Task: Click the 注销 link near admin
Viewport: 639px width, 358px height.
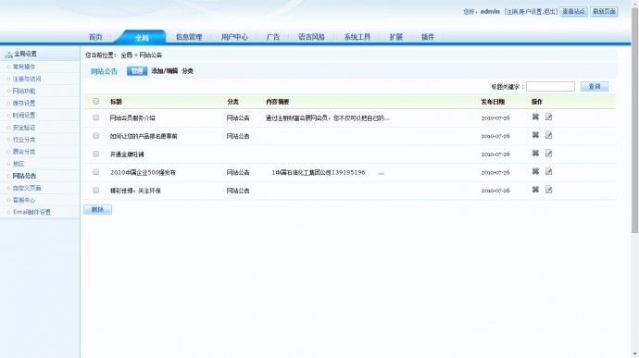Action: [x=512, y=12]
